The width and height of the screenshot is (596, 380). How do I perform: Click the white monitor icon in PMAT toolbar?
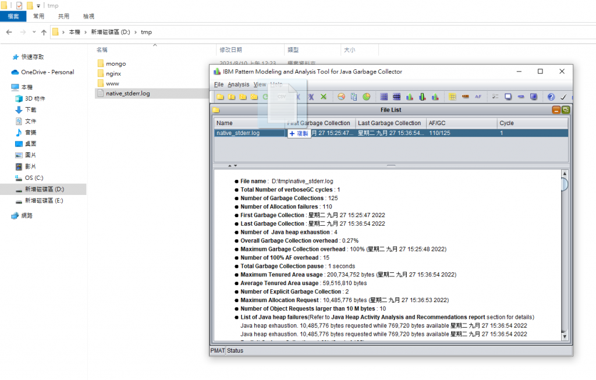coord(508,97)
